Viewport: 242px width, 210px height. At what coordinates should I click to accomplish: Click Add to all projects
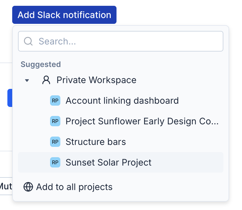pyautogui.click(x=74, y=187)
